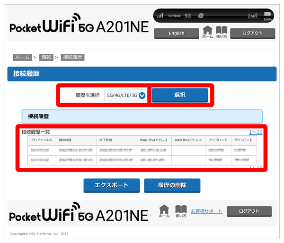Click the globe internet status icon

pos(201,16)
